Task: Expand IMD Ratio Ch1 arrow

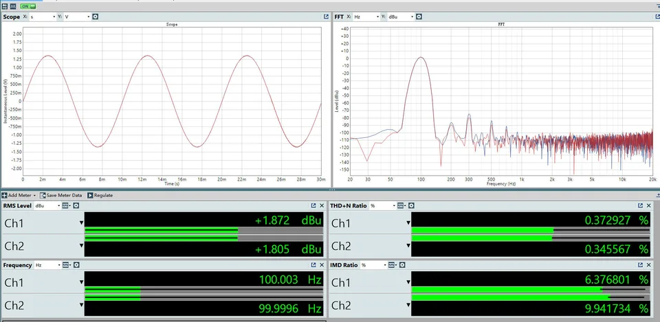Action: click(x=408, y=282)
